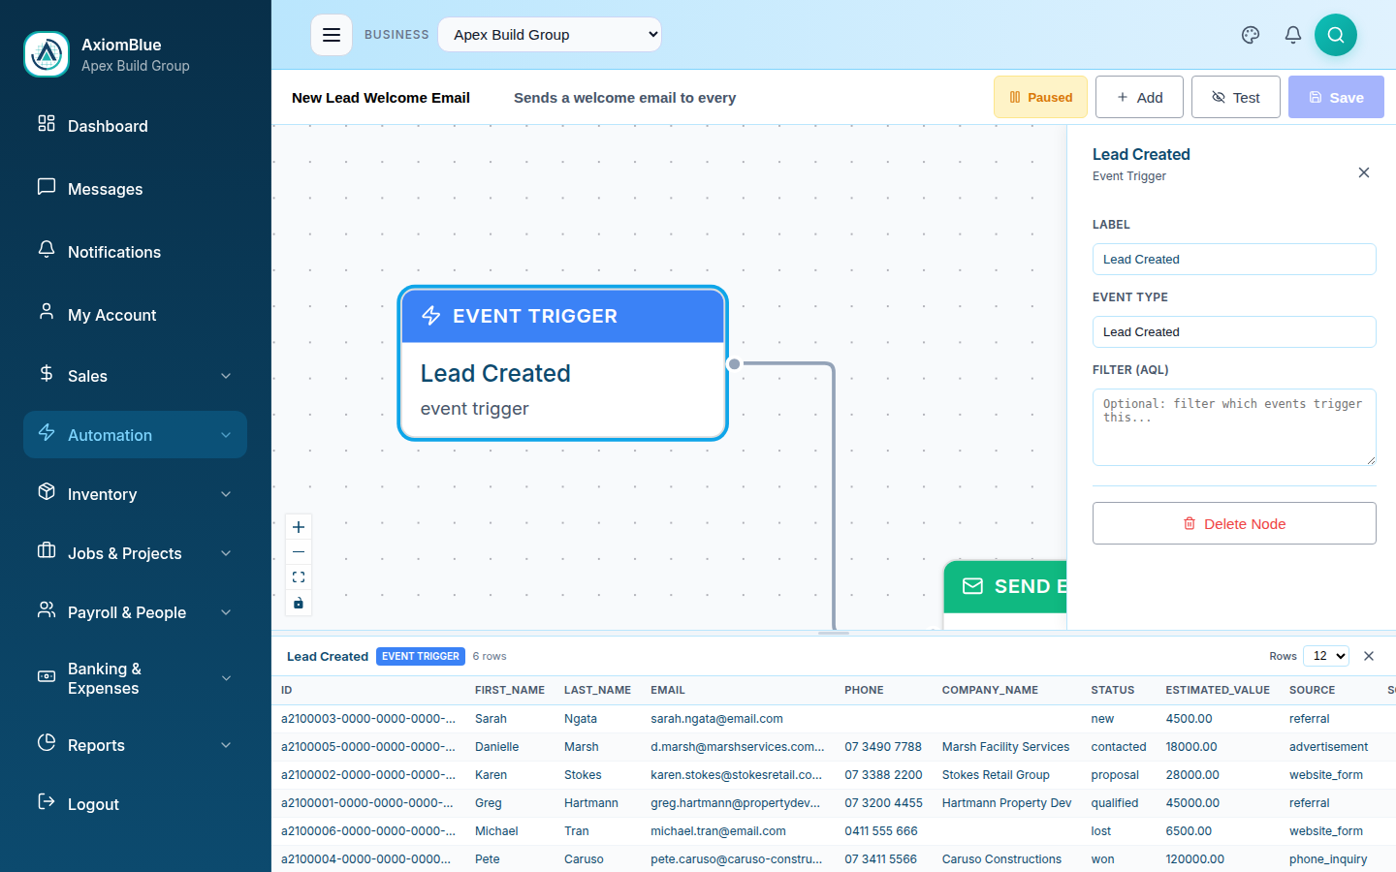Close the Lead Created properties panel
Screen dimensions: 1396x872
point(1364,172)
